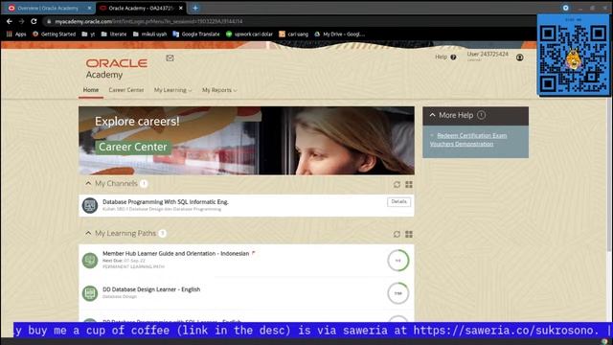Click the DD Database Design Learner path icon

[x=90, y=293]
